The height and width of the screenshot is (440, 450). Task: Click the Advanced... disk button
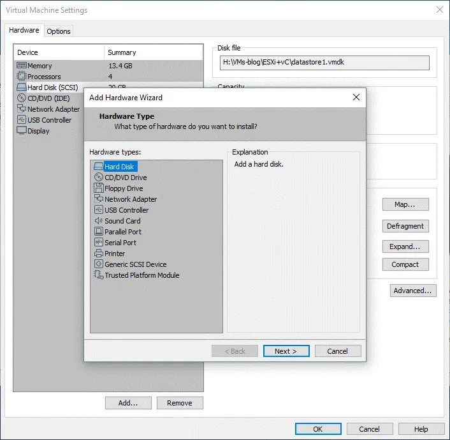click(x=413, y=291)
